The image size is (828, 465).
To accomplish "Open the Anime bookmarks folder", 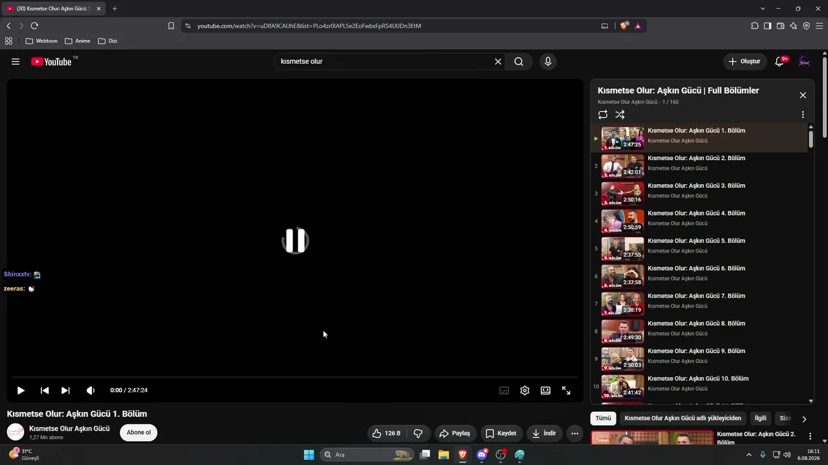I will [78, 41].
